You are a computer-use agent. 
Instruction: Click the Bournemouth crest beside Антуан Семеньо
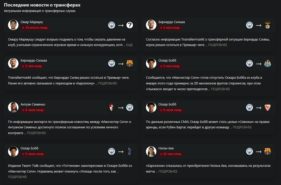[112, 107]
